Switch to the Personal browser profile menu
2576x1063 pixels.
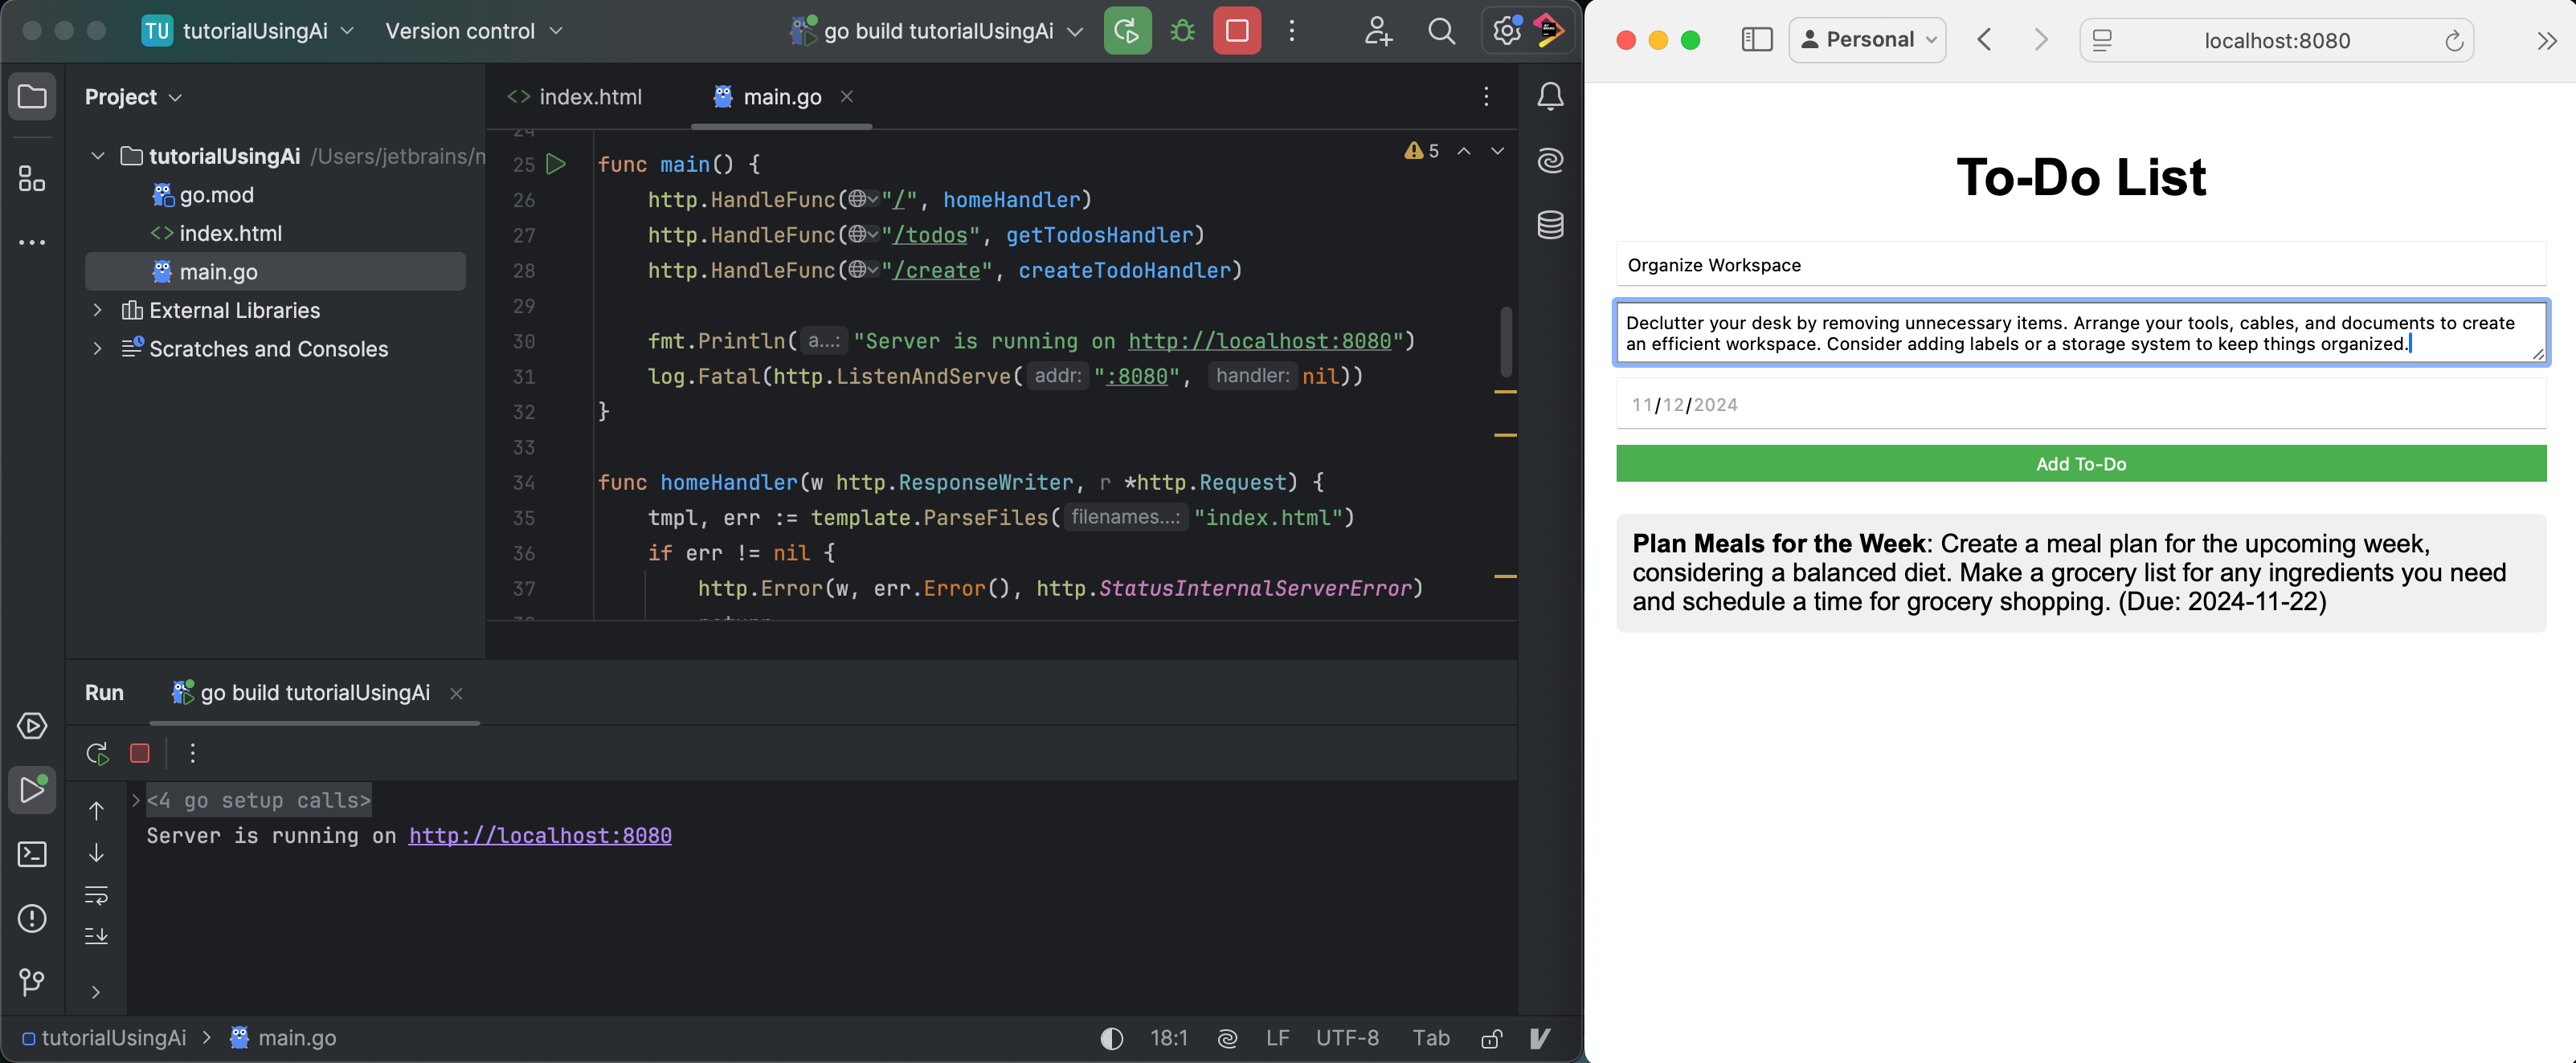(x=1867, y=40)
